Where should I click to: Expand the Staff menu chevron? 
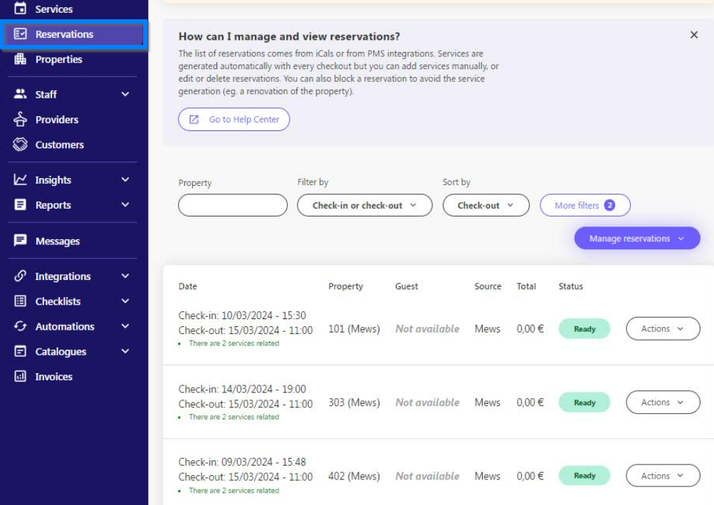(125, 94)
